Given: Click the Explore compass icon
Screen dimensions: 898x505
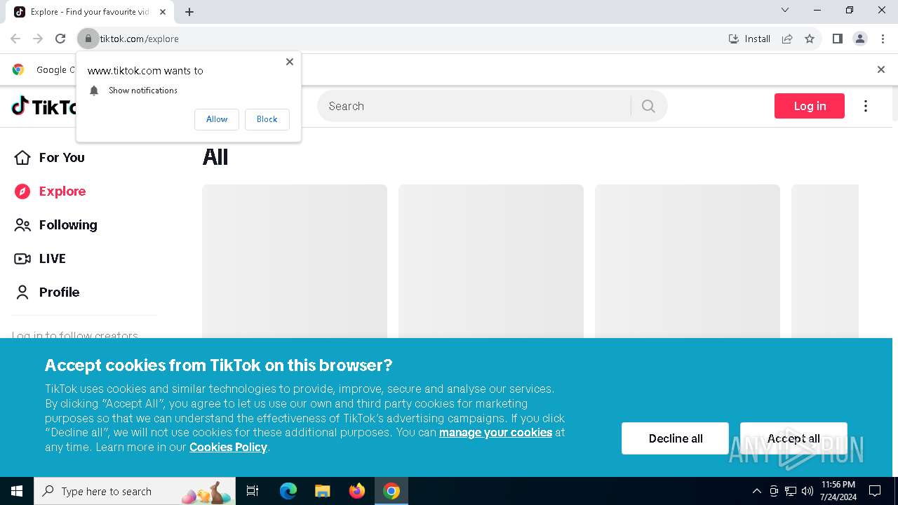Looking at the screenshot, I should pos(22,191).
